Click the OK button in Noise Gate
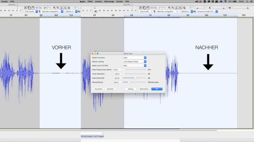This screenshot has height=142, width=254. [157, 89]
